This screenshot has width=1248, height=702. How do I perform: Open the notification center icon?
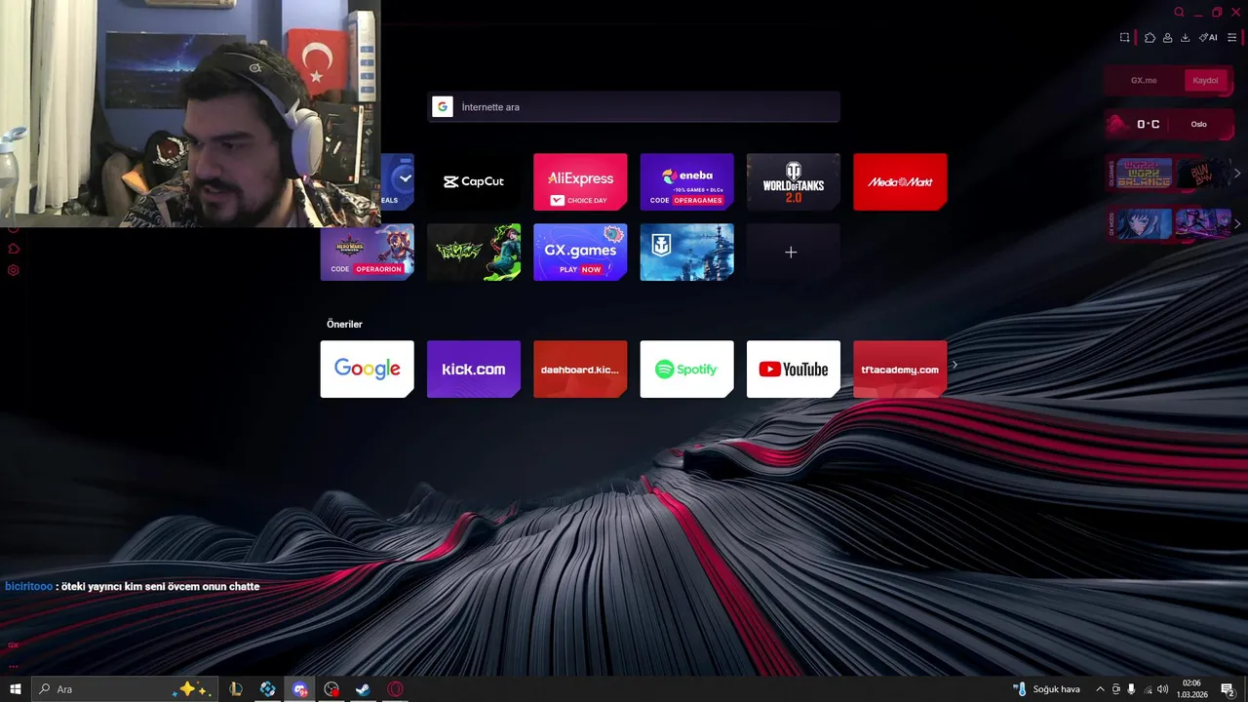[x=1228, y=689]
